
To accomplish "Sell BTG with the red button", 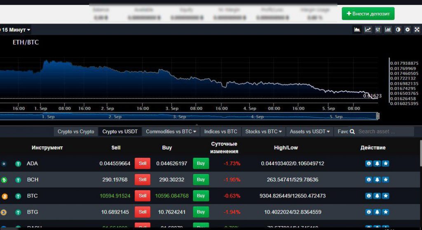I will point(142,212).
